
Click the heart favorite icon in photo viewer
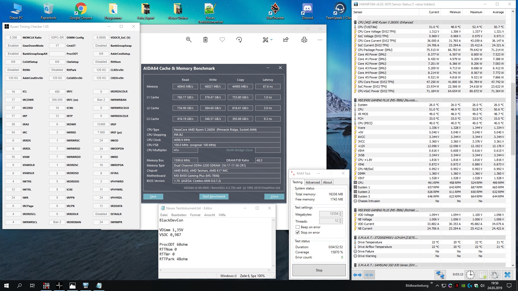(x=222, y=40)
